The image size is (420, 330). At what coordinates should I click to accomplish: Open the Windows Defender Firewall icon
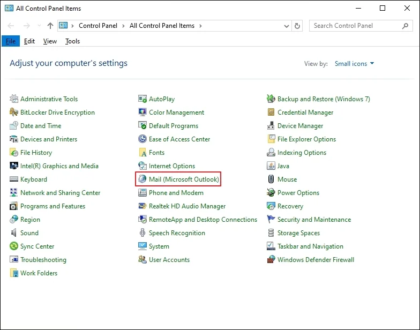point(271,259)
